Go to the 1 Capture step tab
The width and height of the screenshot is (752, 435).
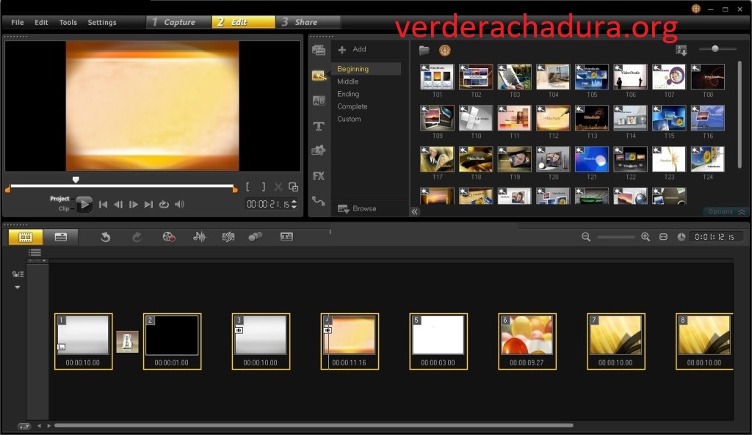click(x=178, y=22)
